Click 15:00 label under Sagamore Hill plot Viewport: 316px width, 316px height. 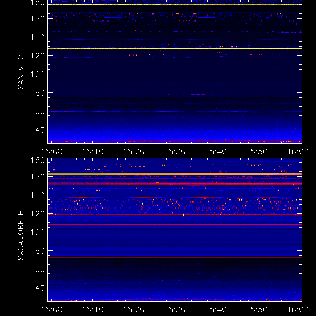point(52,310)
